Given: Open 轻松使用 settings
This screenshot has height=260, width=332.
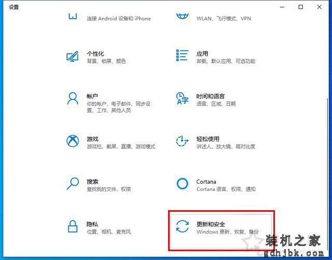Looking at the screenshot, I should click(x=208, y=139).
